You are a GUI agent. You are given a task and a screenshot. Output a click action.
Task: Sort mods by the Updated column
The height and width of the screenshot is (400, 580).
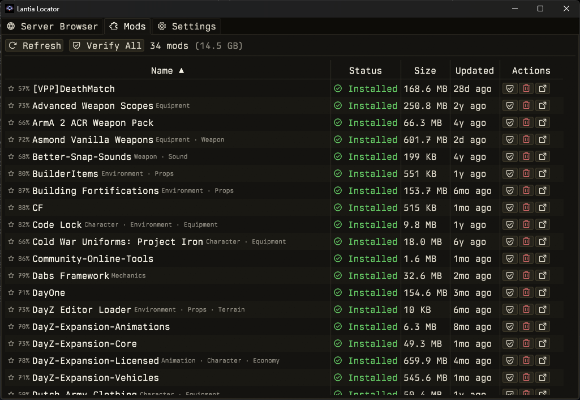pyautogui.click(x=474, y=70)
